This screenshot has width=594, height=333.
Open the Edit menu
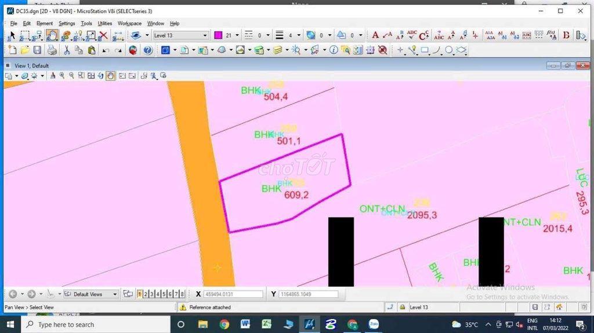(x=27, y=24)
